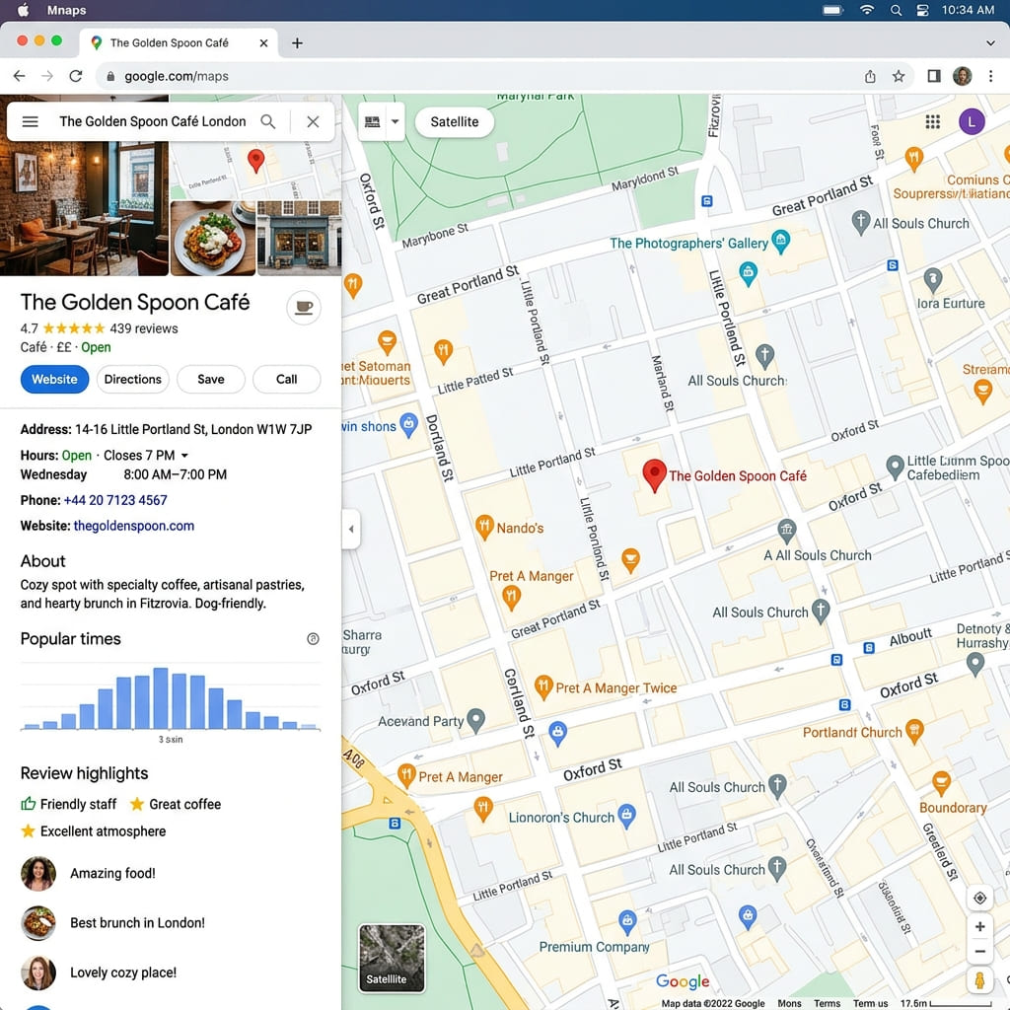
Task: Open the Google apps grid
Action: [932, 121]
